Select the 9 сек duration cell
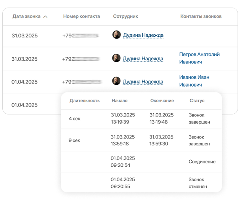Image resolution: width=241 pixels, height=200 pixels. (x=74, y=140)
